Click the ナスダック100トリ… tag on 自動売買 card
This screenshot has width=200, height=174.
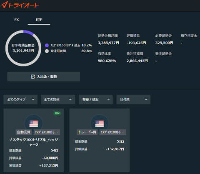47,132
